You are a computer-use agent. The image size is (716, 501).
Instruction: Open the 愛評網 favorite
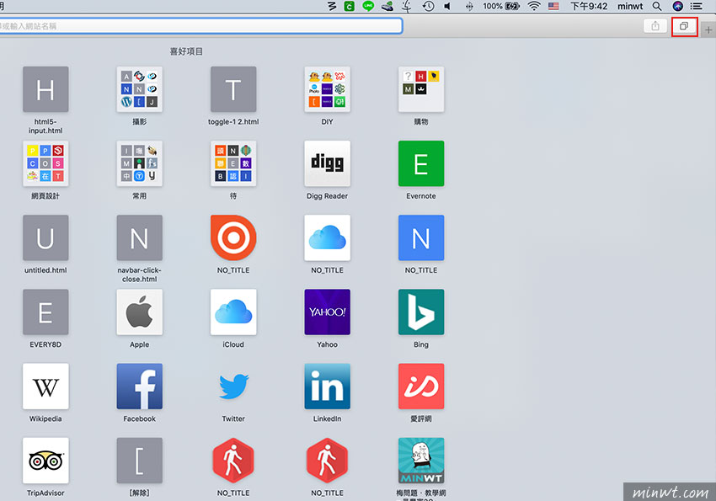(421, 386)
